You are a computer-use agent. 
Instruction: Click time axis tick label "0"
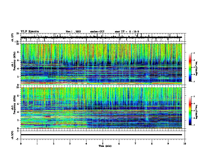coord(21,144)
